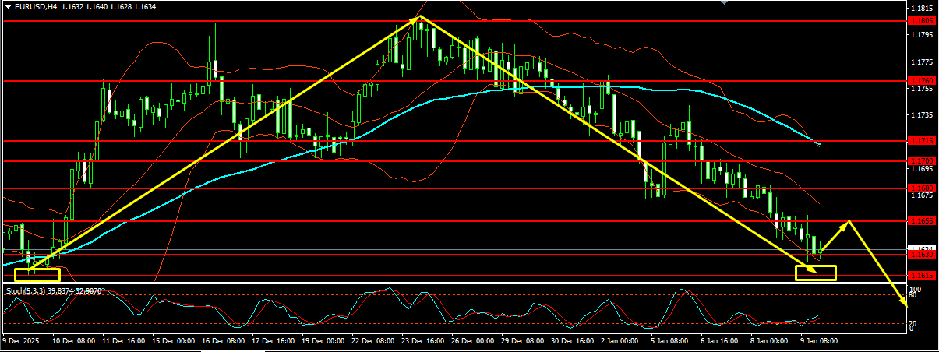The width and height of the screenshot is (939, 352).
Task: Select the 1.1655 red price level label
Action: point(922,222)
